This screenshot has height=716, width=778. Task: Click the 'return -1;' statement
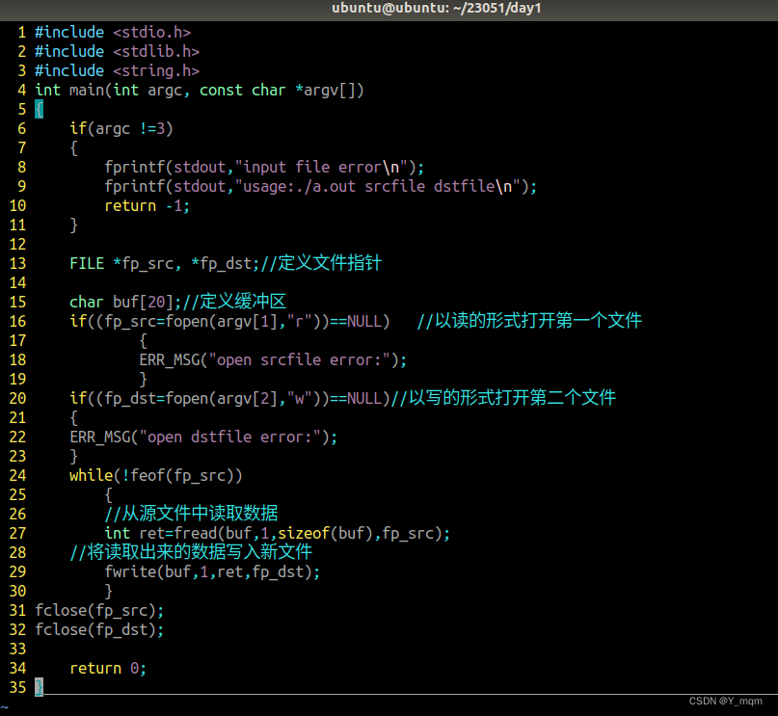pyautogui.click(x=147, y=206)
